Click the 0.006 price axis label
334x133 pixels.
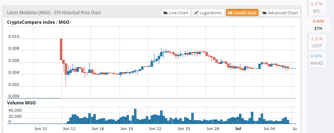click(x=14, y=61)
